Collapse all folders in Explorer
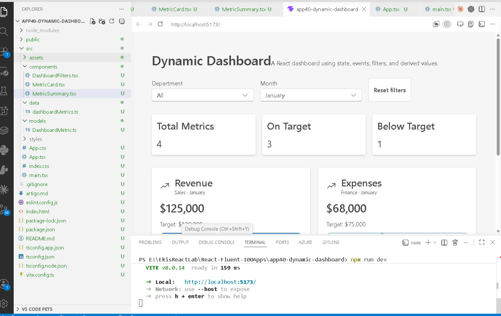Viewport: 501px width, 316px height. pos(122,21)
